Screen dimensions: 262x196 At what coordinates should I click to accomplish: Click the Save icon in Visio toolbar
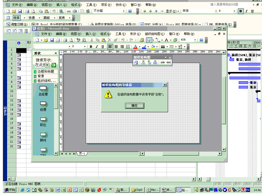tap(52, 40)
